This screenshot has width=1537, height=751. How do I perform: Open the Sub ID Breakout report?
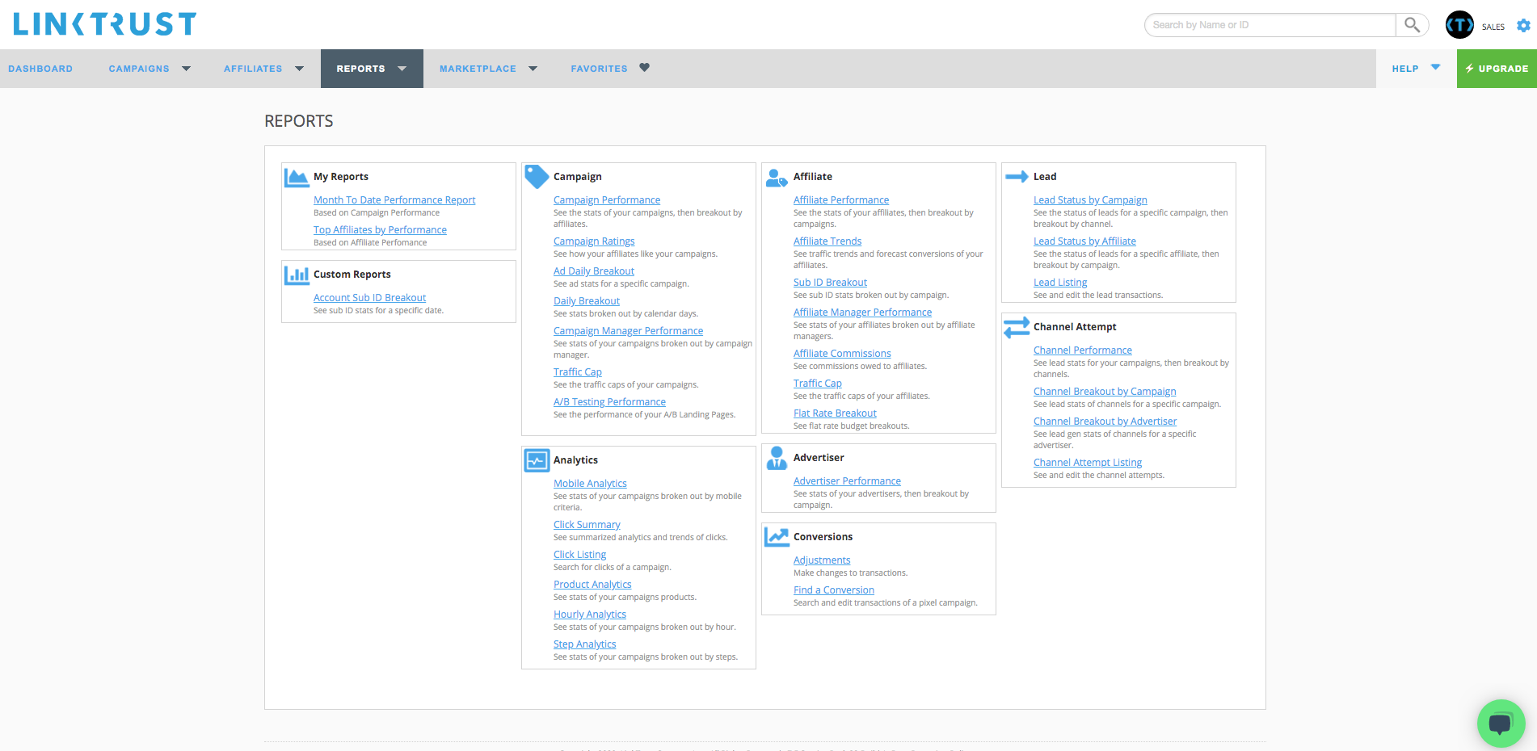tap(830, 283)
